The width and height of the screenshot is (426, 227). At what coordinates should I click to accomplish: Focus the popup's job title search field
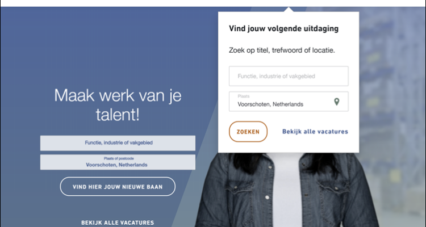[289, 76]
